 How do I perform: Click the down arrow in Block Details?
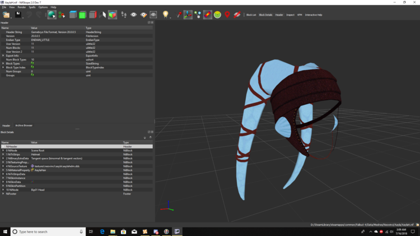click(x=145, y=137)
